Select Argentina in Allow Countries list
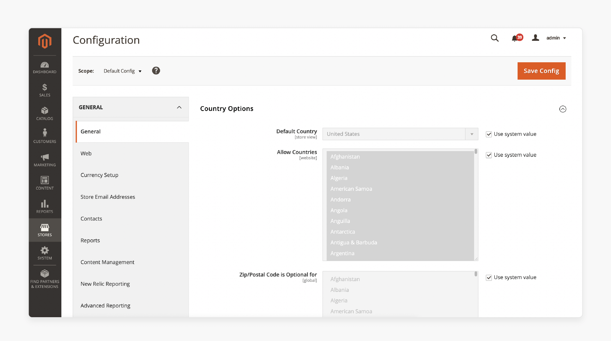This screenshot has height=341, width=611. (400, 254)
